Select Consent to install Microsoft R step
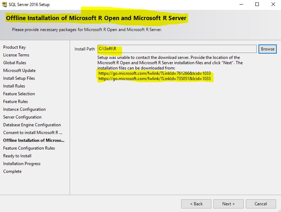The width and height of the screenshot is (281, 212). point(33,133)
